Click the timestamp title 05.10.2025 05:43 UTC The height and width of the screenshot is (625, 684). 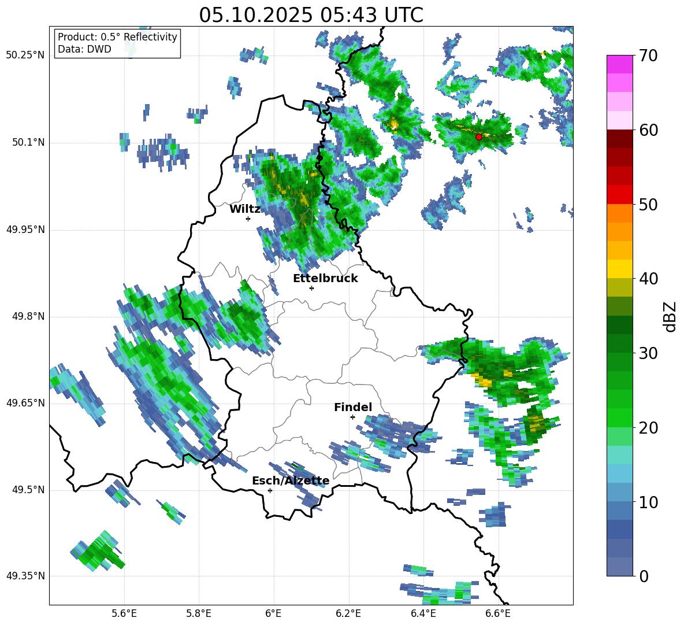click(311, 15)
